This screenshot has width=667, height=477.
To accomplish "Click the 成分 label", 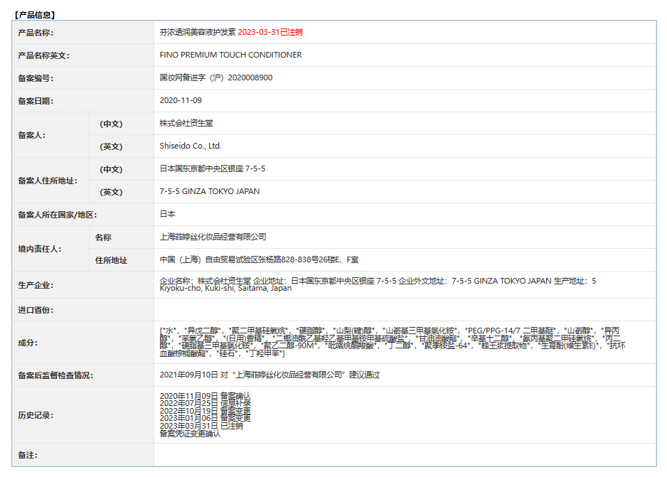I will click(28, 343).
